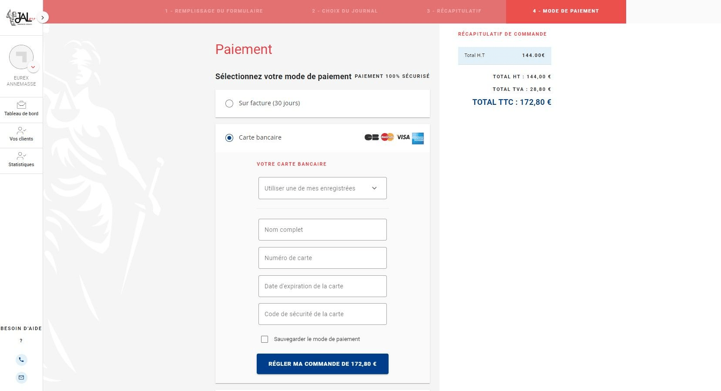Open Tableau de bord from the sidebar
Image resolution: width=721 pixels, height=391 pixels.
tap(21, 109)
